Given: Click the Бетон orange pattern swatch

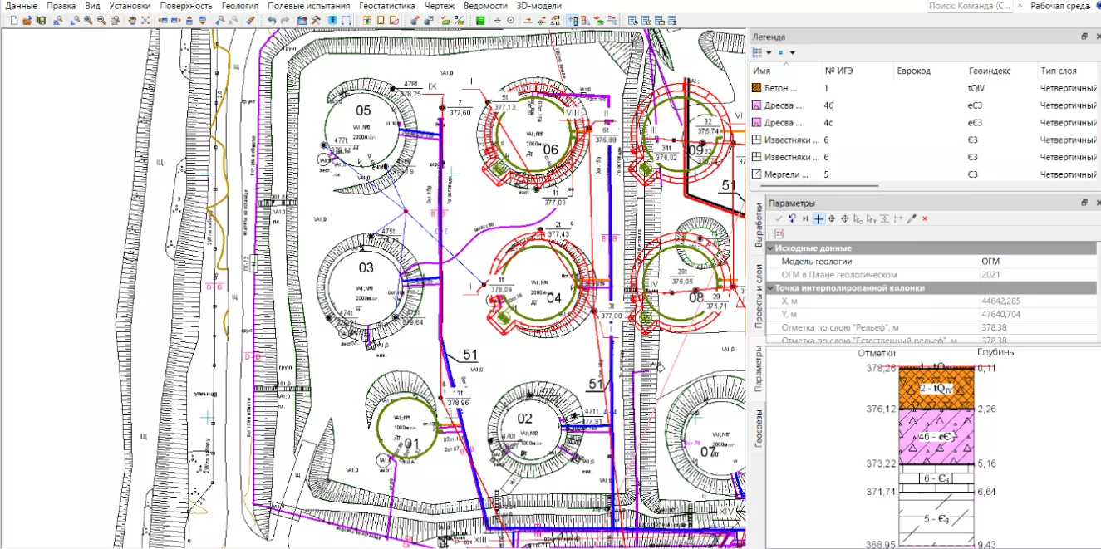Looking at the screenshot, I should coord(757,88).
